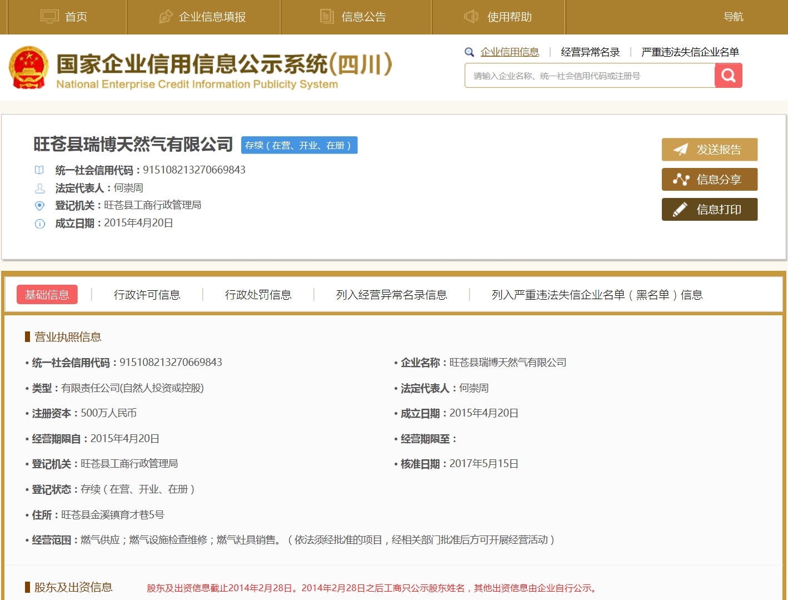Click credit code 915108213270669843 in license info
Screen dimensions: 788x600
pyautogui.click(x=171, y=363)
